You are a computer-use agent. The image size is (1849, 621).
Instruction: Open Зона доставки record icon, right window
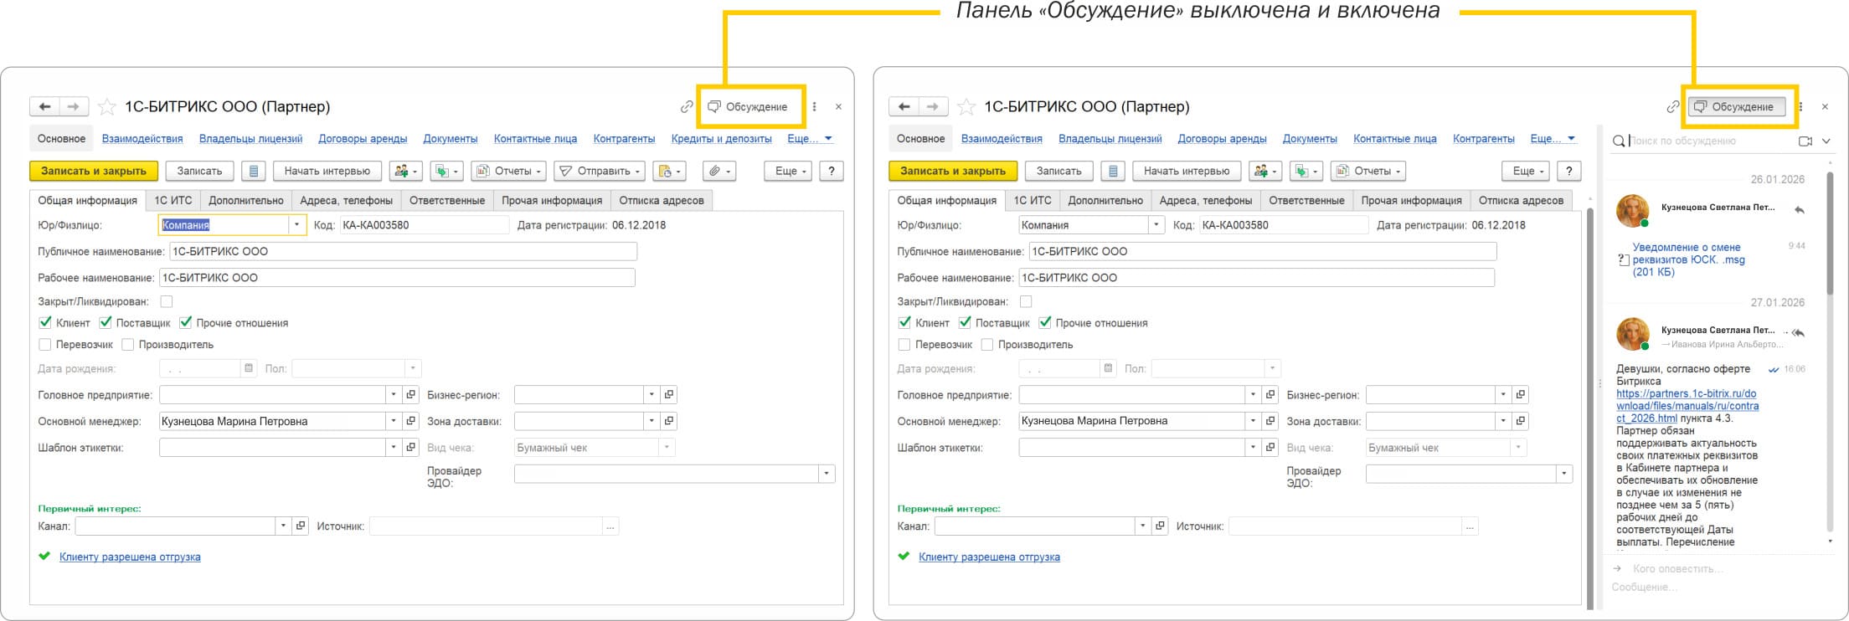click(x=1520, y=421)
